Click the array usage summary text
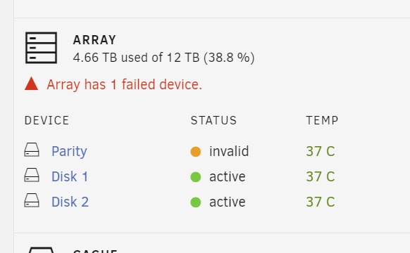Viewport: 410px width, 253px height. (163, 58)
